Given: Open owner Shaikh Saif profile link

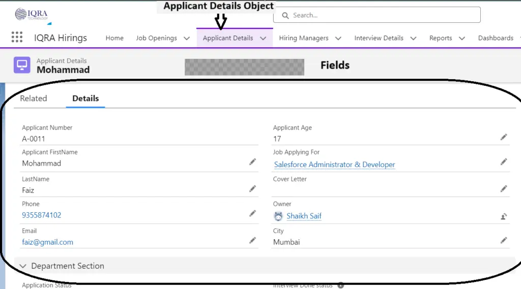Looking at the screenshot, I should tap(304, 216).
